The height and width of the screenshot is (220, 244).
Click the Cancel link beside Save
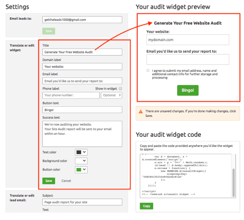pos(66,181)
